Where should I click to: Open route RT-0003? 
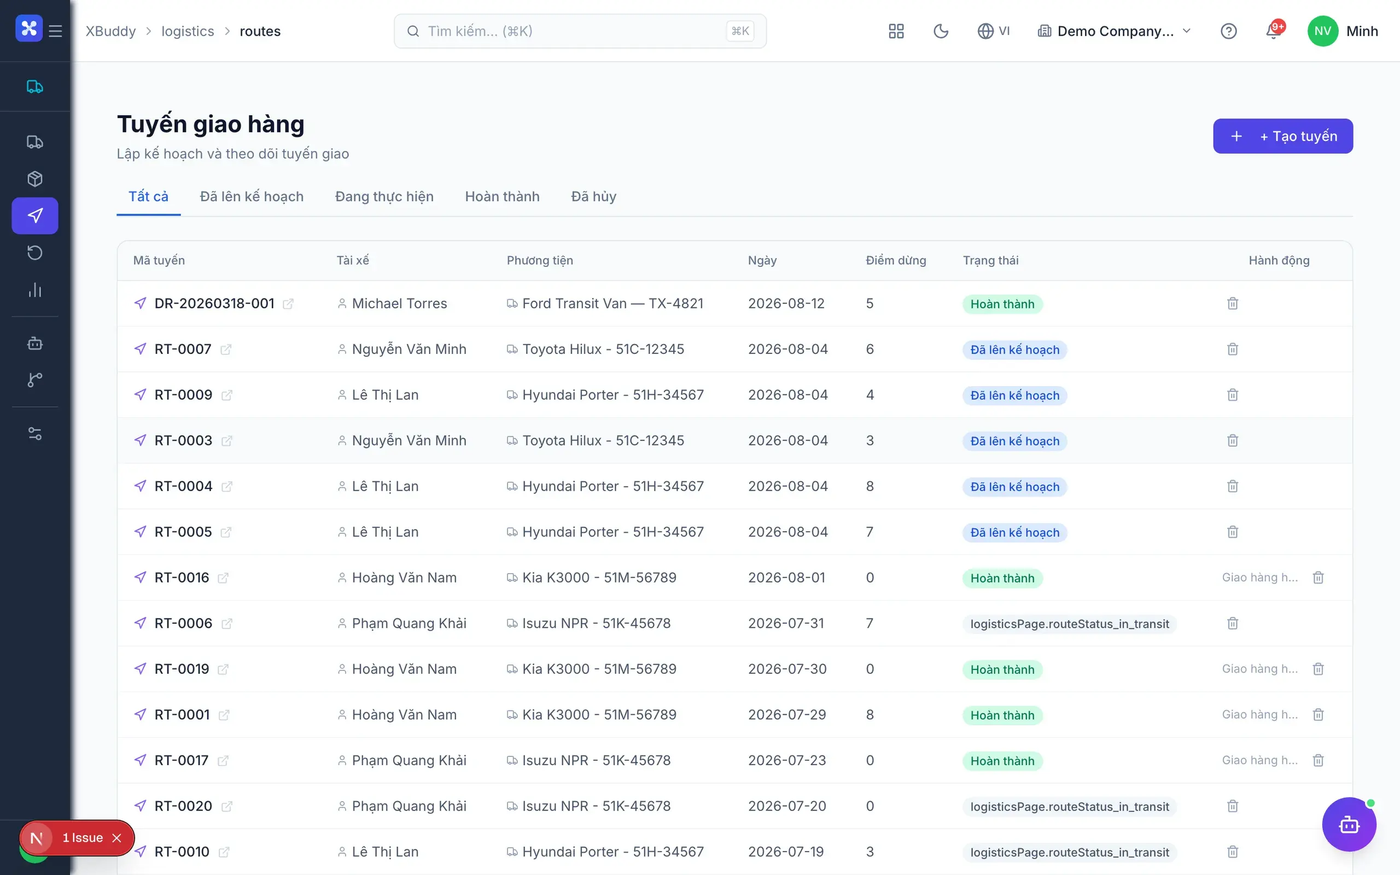(183, 440)
